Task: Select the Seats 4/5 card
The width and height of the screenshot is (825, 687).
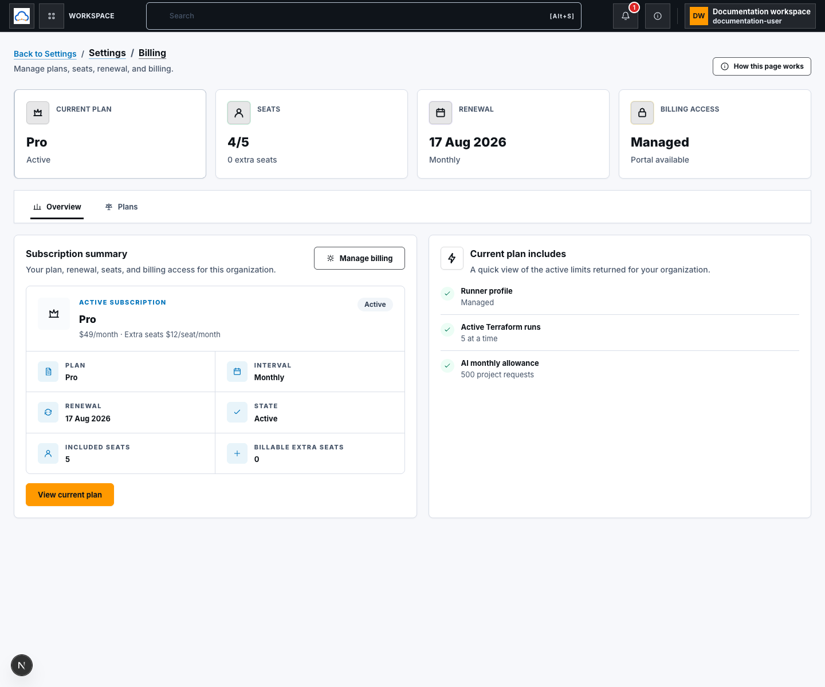Action: (312, 134)
